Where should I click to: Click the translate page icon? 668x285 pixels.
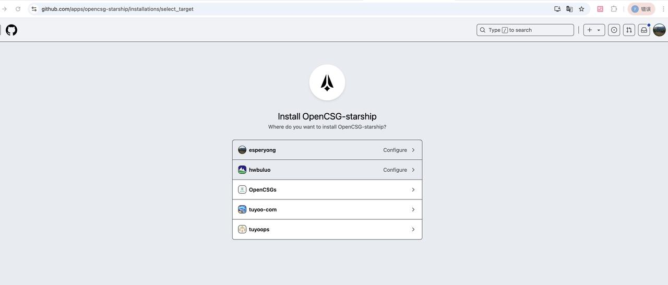coord(569,9)
